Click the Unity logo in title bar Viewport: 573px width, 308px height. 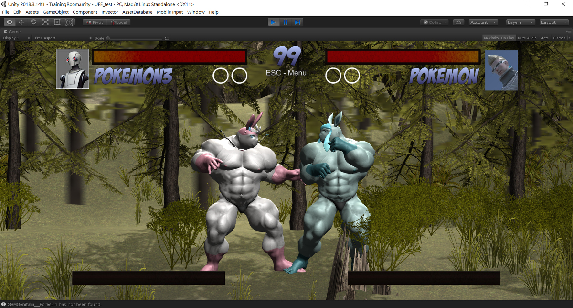tap(4, 4)
